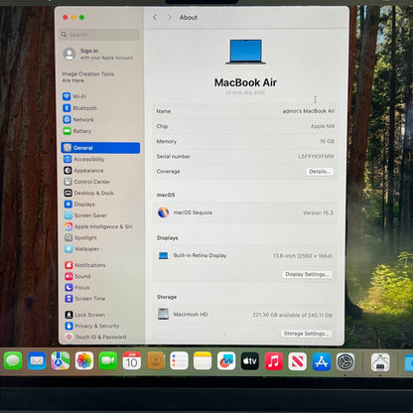Open Freeform app in the Dock
The width and height of the screenshot is (413, 413).
tap(226, 361)
